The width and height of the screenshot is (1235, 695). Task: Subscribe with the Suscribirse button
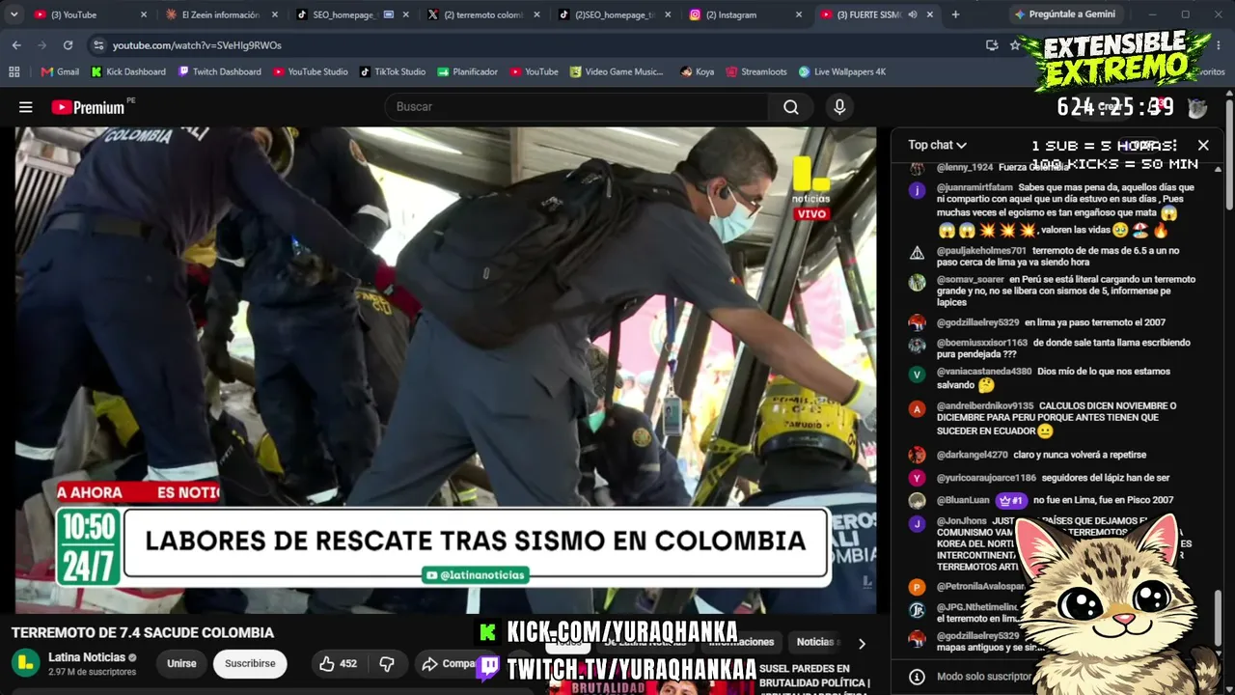pyautogui.click(x=250, y=663)
